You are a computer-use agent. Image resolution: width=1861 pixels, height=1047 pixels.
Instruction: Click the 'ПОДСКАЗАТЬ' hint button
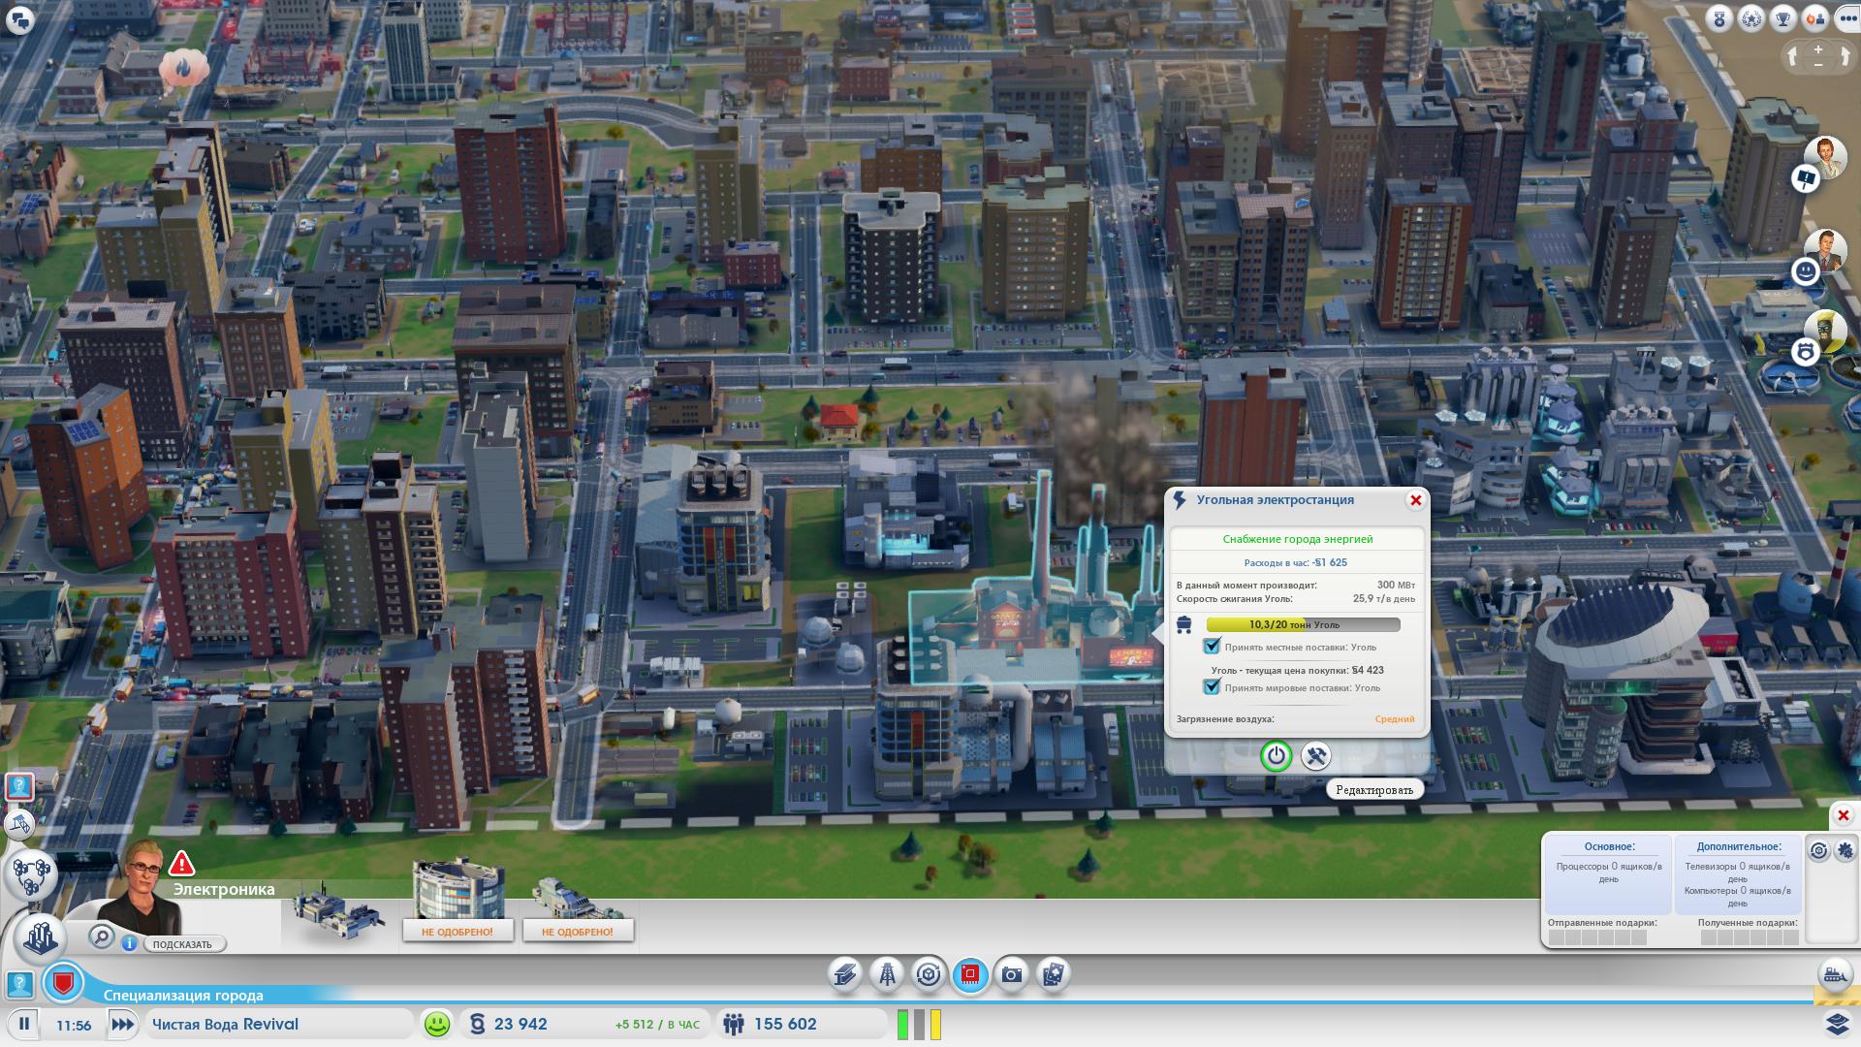coord(184,944)
